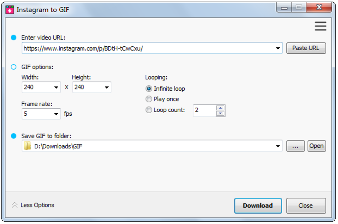Click the 'Infinite loop' label text
This screenshot has width=338, height=224.
coord(169,88)
